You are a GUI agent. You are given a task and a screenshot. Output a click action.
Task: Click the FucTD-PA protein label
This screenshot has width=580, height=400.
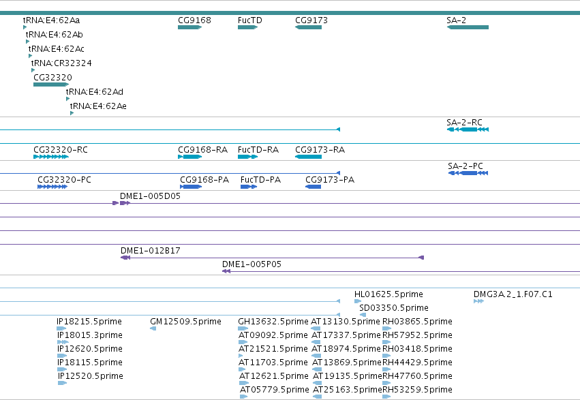[261, 180]
